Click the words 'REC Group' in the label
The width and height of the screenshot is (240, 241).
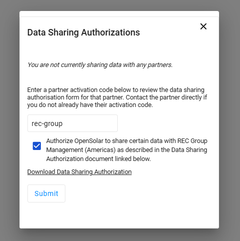pos(192,141)
